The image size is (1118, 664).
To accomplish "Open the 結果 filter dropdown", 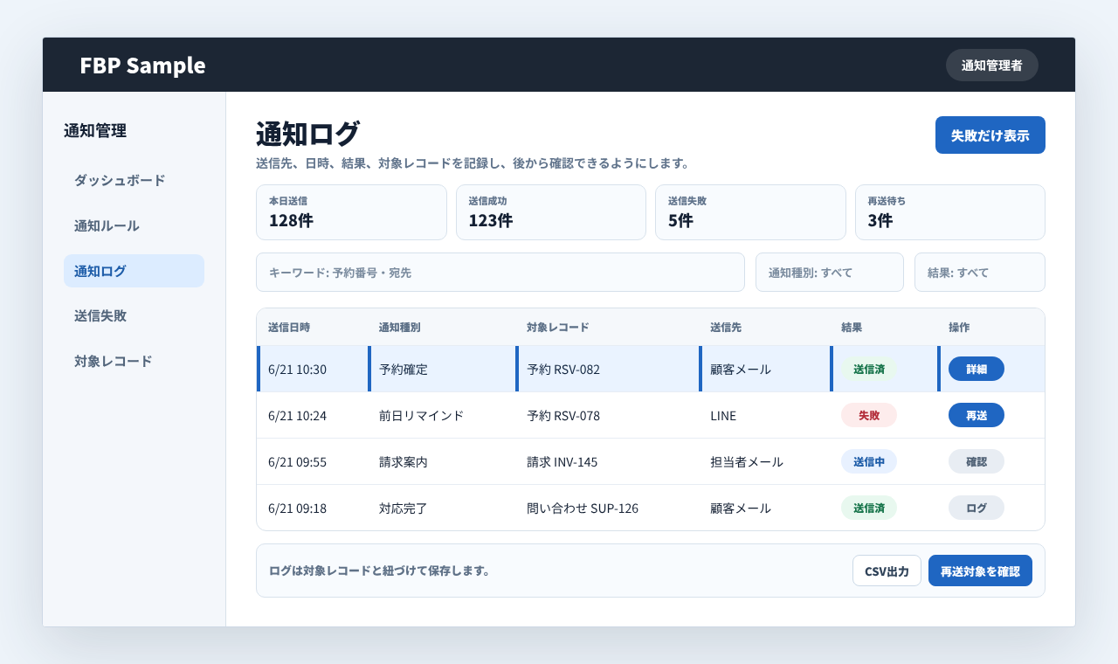I will 979,272.
